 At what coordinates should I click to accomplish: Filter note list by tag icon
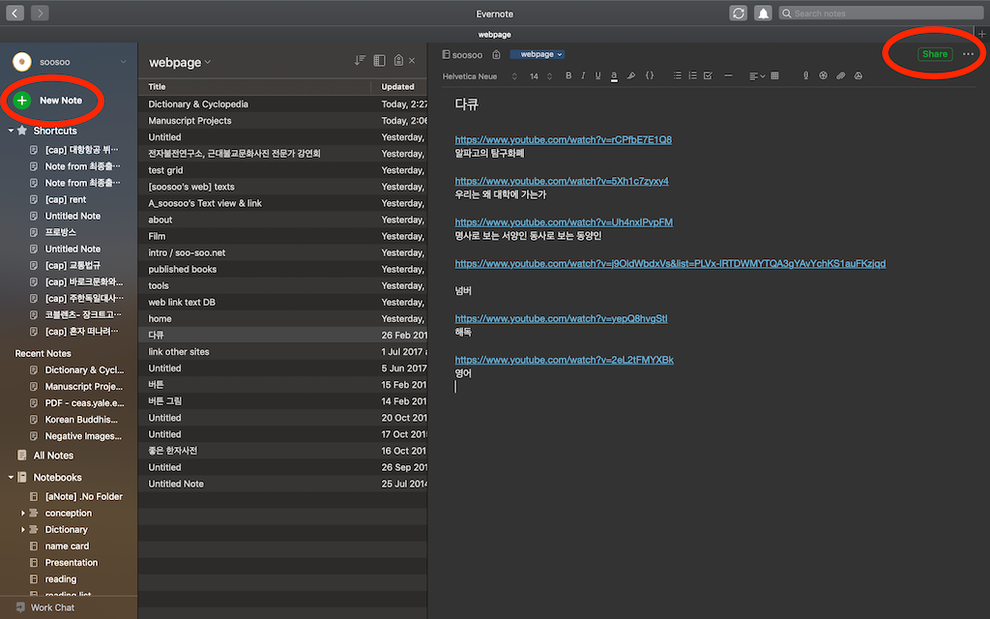398,60
